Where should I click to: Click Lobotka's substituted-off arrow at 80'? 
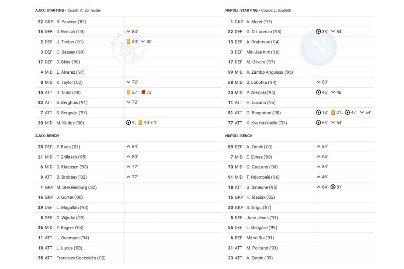click(319, 82)
